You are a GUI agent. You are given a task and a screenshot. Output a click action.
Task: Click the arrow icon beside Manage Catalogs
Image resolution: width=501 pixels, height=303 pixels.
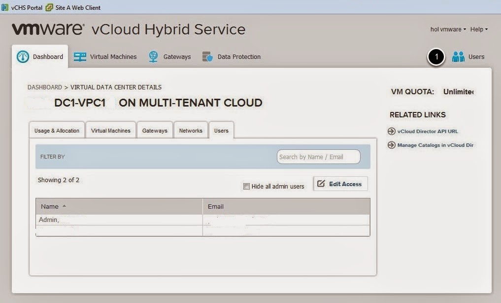click(x=392, y=145)
